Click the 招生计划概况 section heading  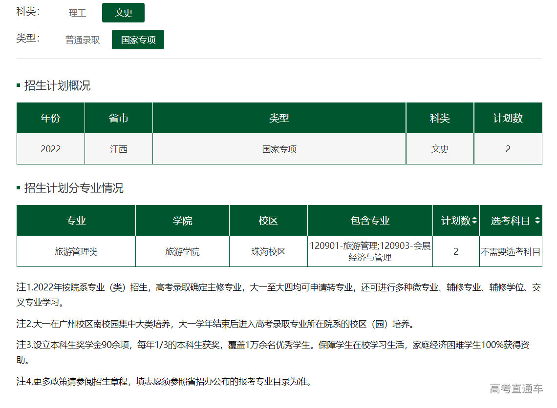point(57,86)
